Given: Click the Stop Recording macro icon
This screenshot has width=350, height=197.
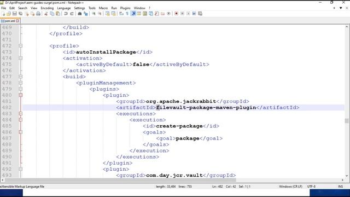Looking at the screenshot, I should 182,14.
